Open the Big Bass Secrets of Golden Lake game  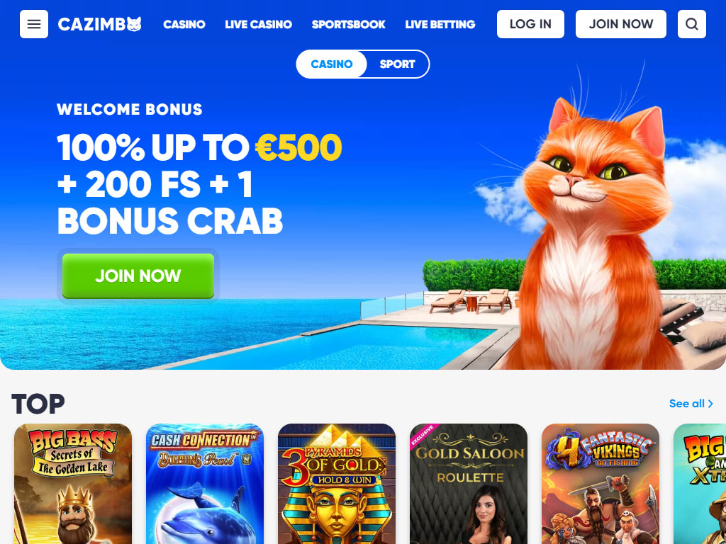click(73, 483)
